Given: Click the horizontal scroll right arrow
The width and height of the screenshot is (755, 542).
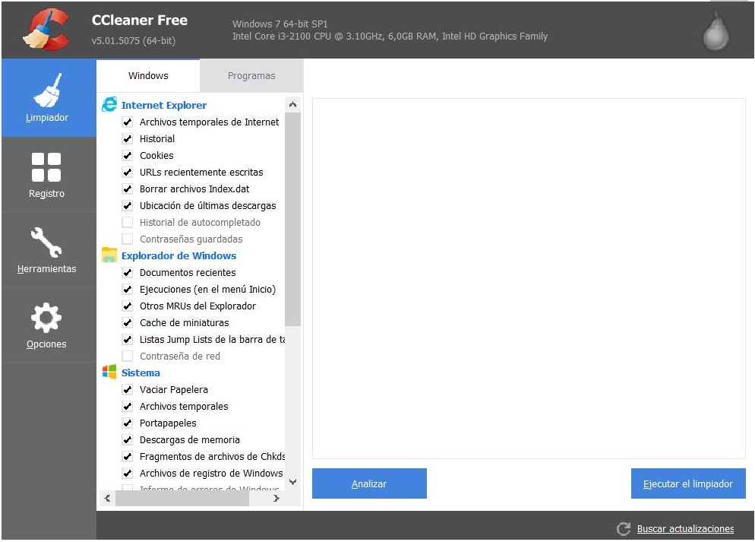Looking at the screenshot, I should click(276, 498).
